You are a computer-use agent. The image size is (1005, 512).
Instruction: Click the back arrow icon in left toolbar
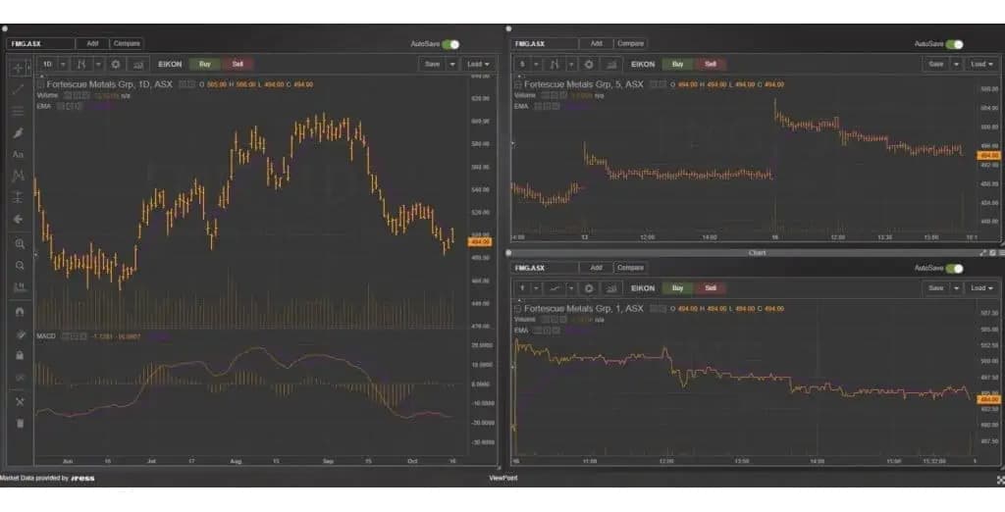[x=18, y=219]
